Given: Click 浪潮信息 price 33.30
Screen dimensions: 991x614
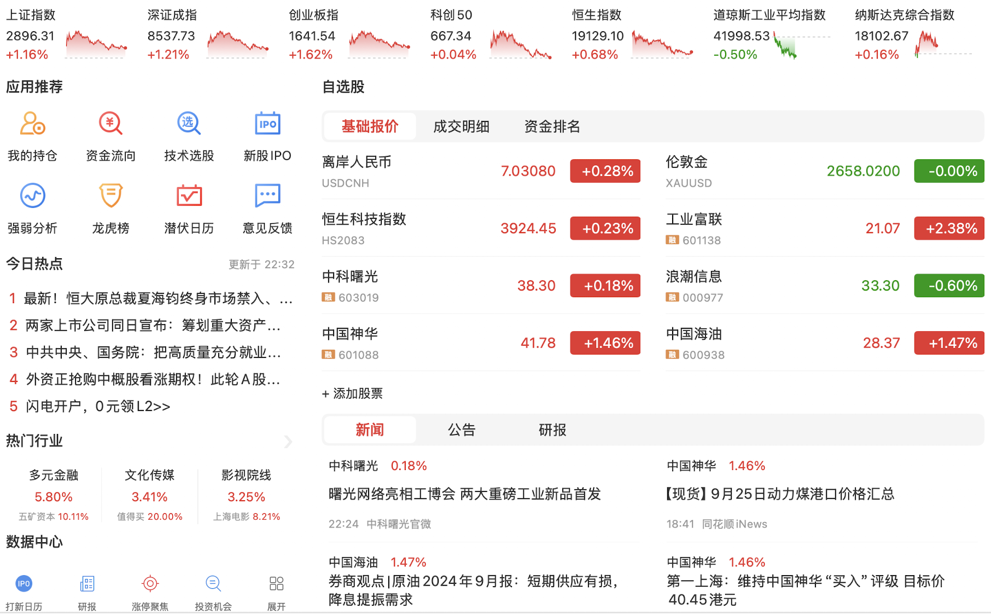Looking at the screenshot, I should [x=880, y=286].
